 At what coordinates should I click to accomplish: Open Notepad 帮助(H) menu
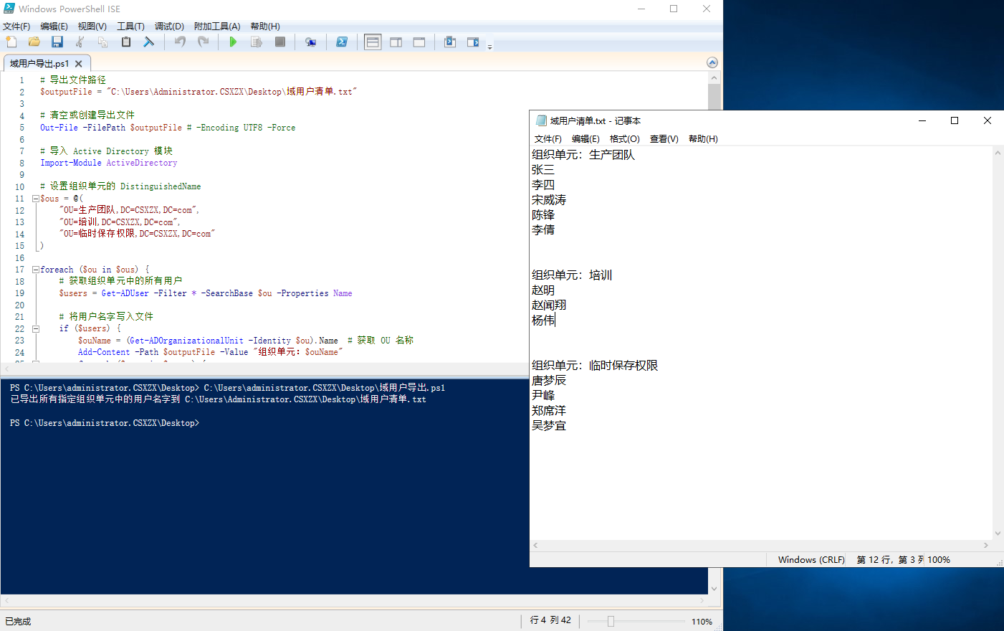point(703,139)
